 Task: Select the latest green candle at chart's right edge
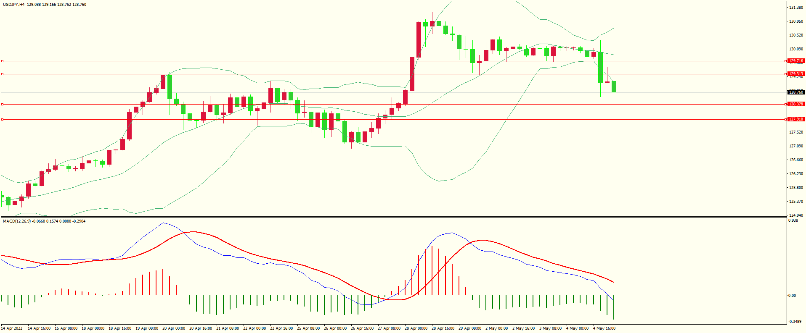point(614,87)
